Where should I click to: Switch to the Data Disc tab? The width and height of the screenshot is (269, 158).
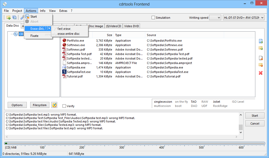click(x=13, y=26)
